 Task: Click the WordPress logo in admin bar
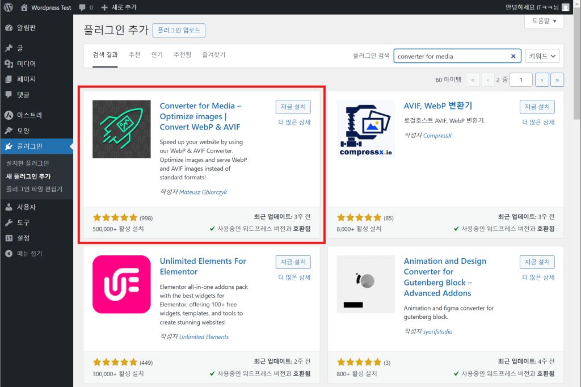click(x=8, y=7)
